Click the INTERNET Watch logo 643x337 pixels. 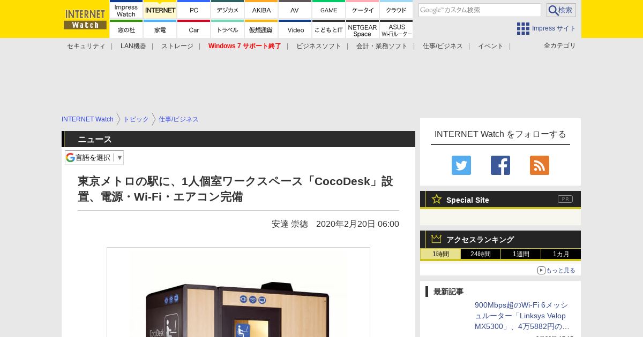85,19
